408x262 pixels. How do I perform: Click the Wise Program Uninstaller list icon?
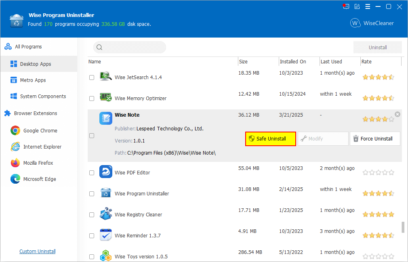[x=106, y=193]
